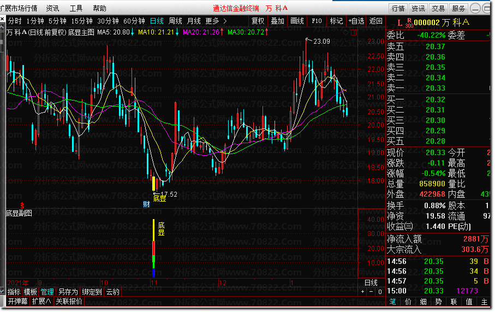This screenshot has height=312, width=495.
Task: Click the 日线 period label at axis corner
Action: (x=371, y=282)
